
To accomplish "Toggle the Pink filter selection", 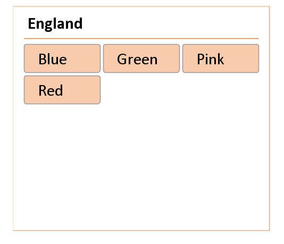I will 221,58.
